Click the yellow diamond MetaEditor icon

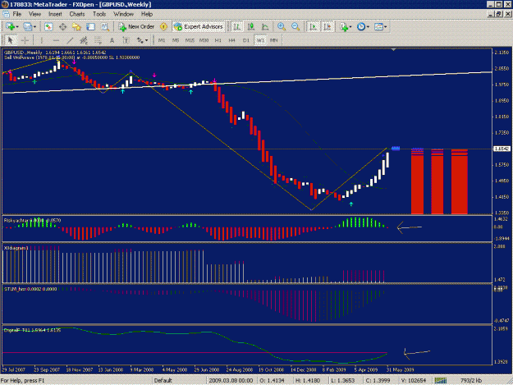pyautogui.click(x=163, y=26)
